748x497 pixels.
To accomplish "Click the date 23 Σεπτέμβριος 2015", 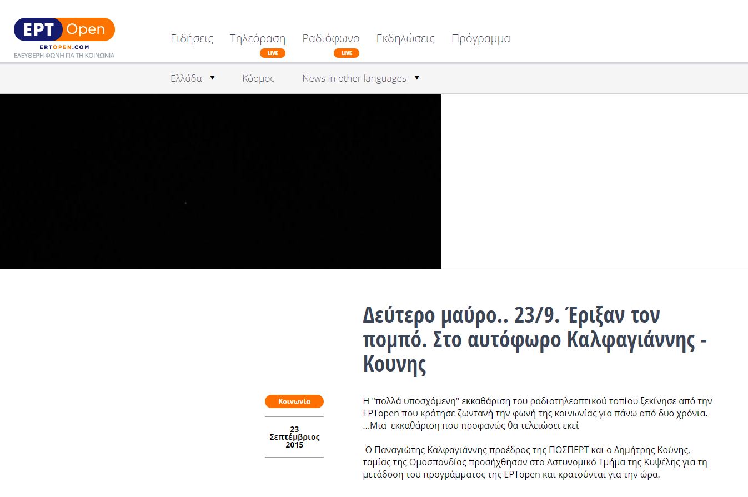I will point(294,437).
